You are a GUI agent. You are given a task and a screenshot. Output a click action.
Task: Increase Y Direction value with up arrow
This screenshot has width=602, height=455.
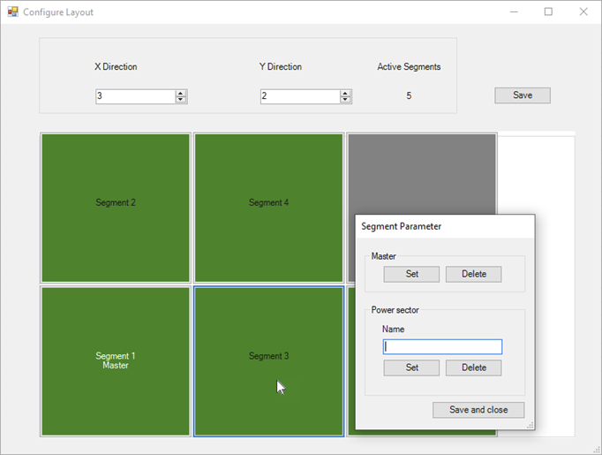tap(345, 94)
